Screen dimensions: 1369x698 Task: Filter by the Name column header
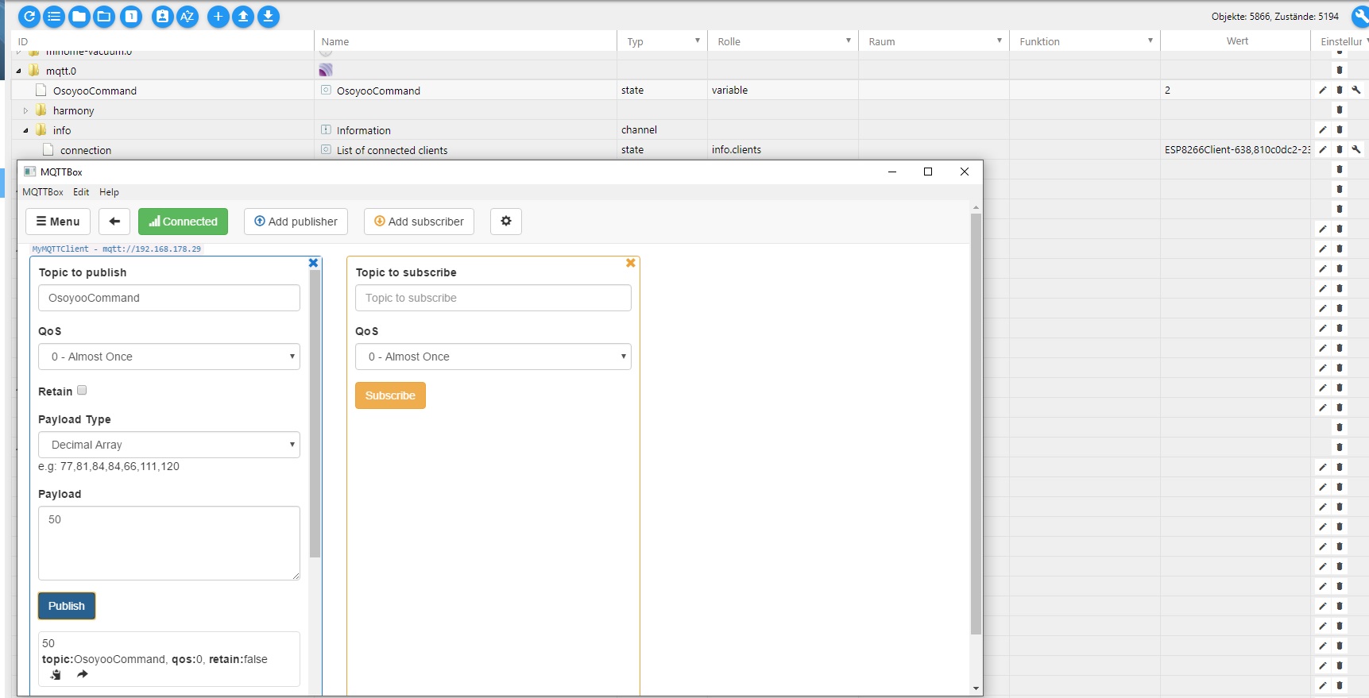pyautogui.click(x=466, y=41)
